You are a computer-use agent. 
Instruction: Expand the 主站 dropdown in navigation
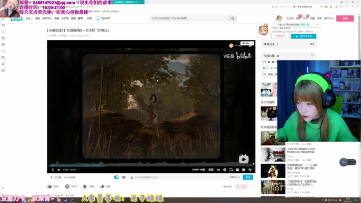click(x=29, y=18)
